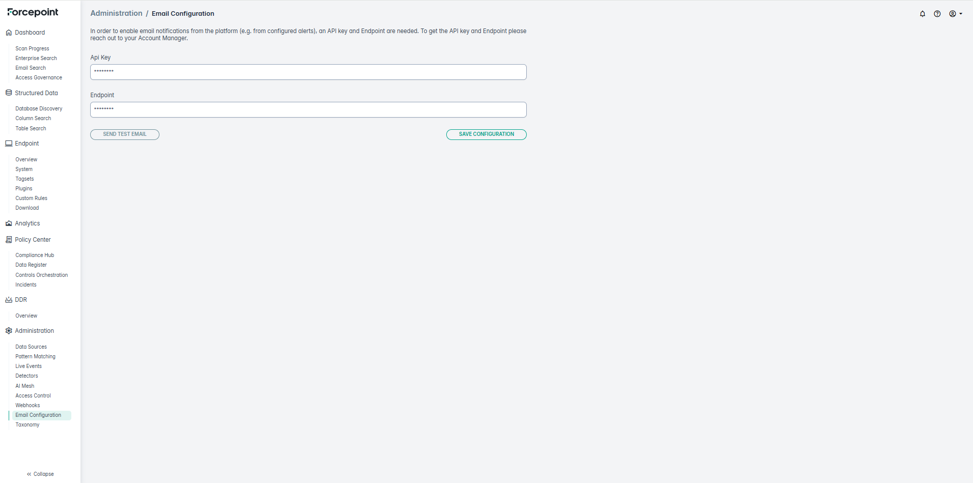Click the Policy Center document icon
This screenshot has width=973, height=483.
9,240
